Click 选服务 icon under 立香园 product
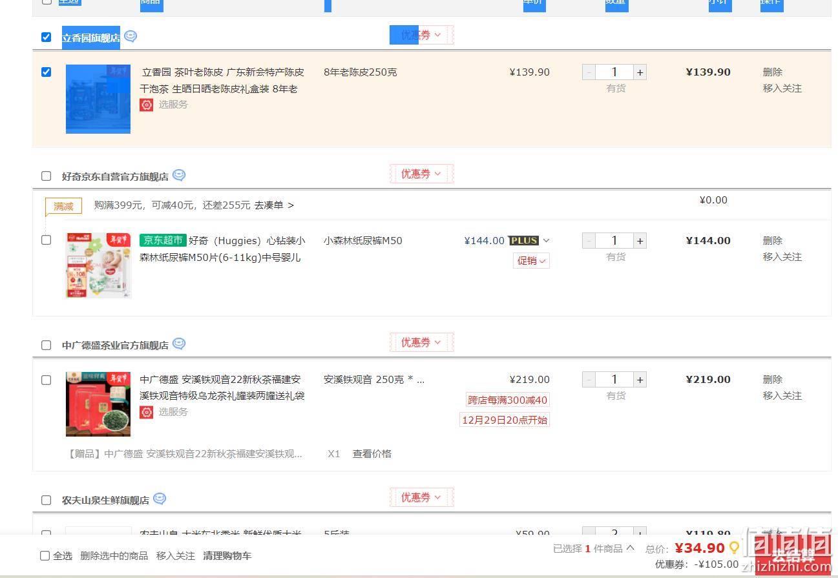This screenshot has width=838, height=578. coord(147,105)
